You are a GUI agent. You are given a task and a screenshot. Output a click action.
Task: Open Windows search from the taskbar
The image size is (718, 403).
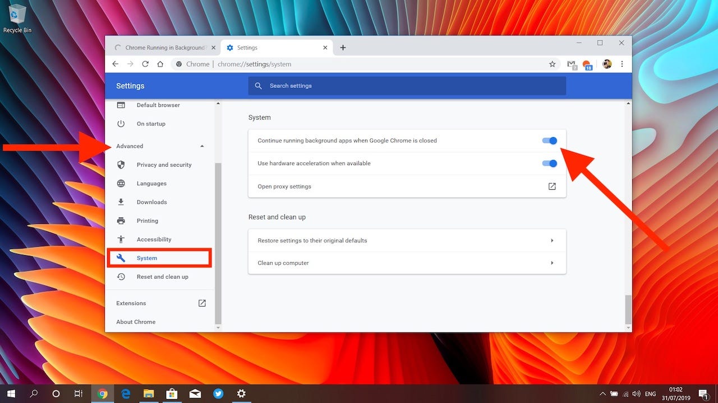click(34, 393)
